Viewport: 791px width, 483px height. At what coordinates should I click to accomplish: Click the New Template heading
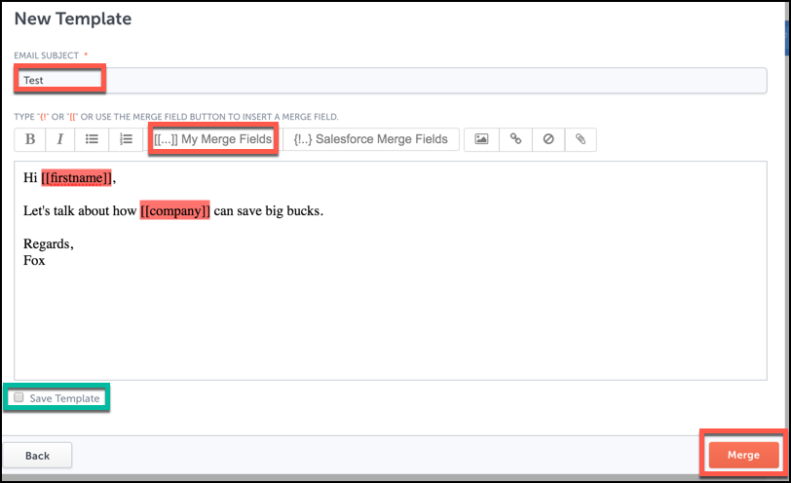[x=73, y=19]
